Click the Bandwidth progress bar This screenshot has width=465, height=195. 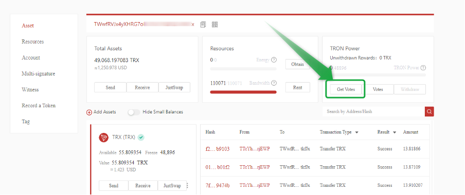tap(243, 92)
